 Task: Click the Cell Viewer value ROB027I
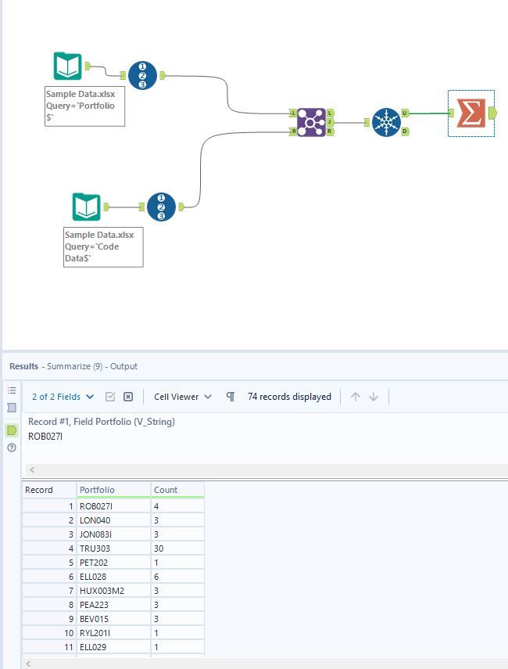(x=45, y=437)
